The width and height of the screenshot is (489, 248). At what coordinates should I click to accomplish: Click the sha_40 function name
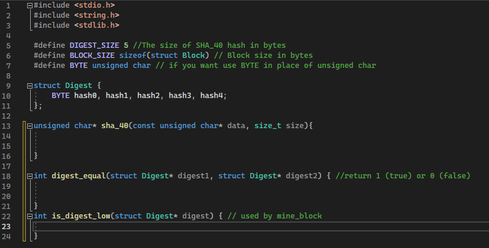[x=115, y=126]
